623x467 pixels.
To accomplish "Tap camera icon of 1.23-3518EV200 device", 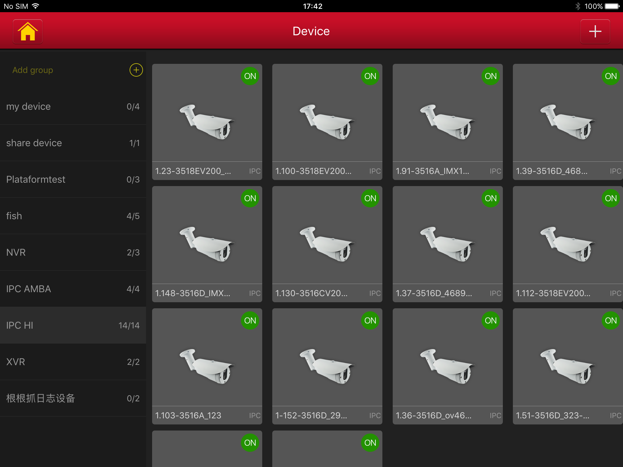I will pos(207,122).
